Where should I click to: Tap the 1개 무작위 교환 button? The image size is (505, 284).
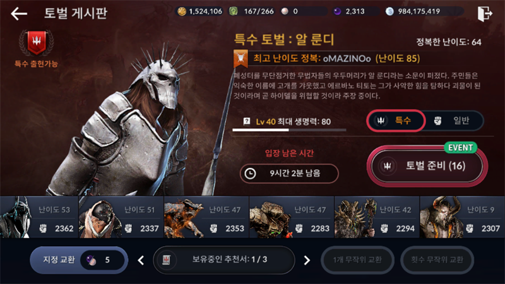coord(357,260)
